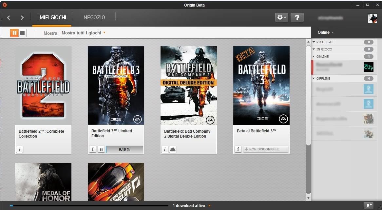Click the add friend icon
This screenshot has height=210, width=382.
pyautogui.click(x=369, y=205)
